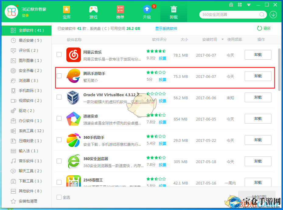Select 压缩刻录 (1) category
This screenshot has width=283, height=210.
point(26,141)
